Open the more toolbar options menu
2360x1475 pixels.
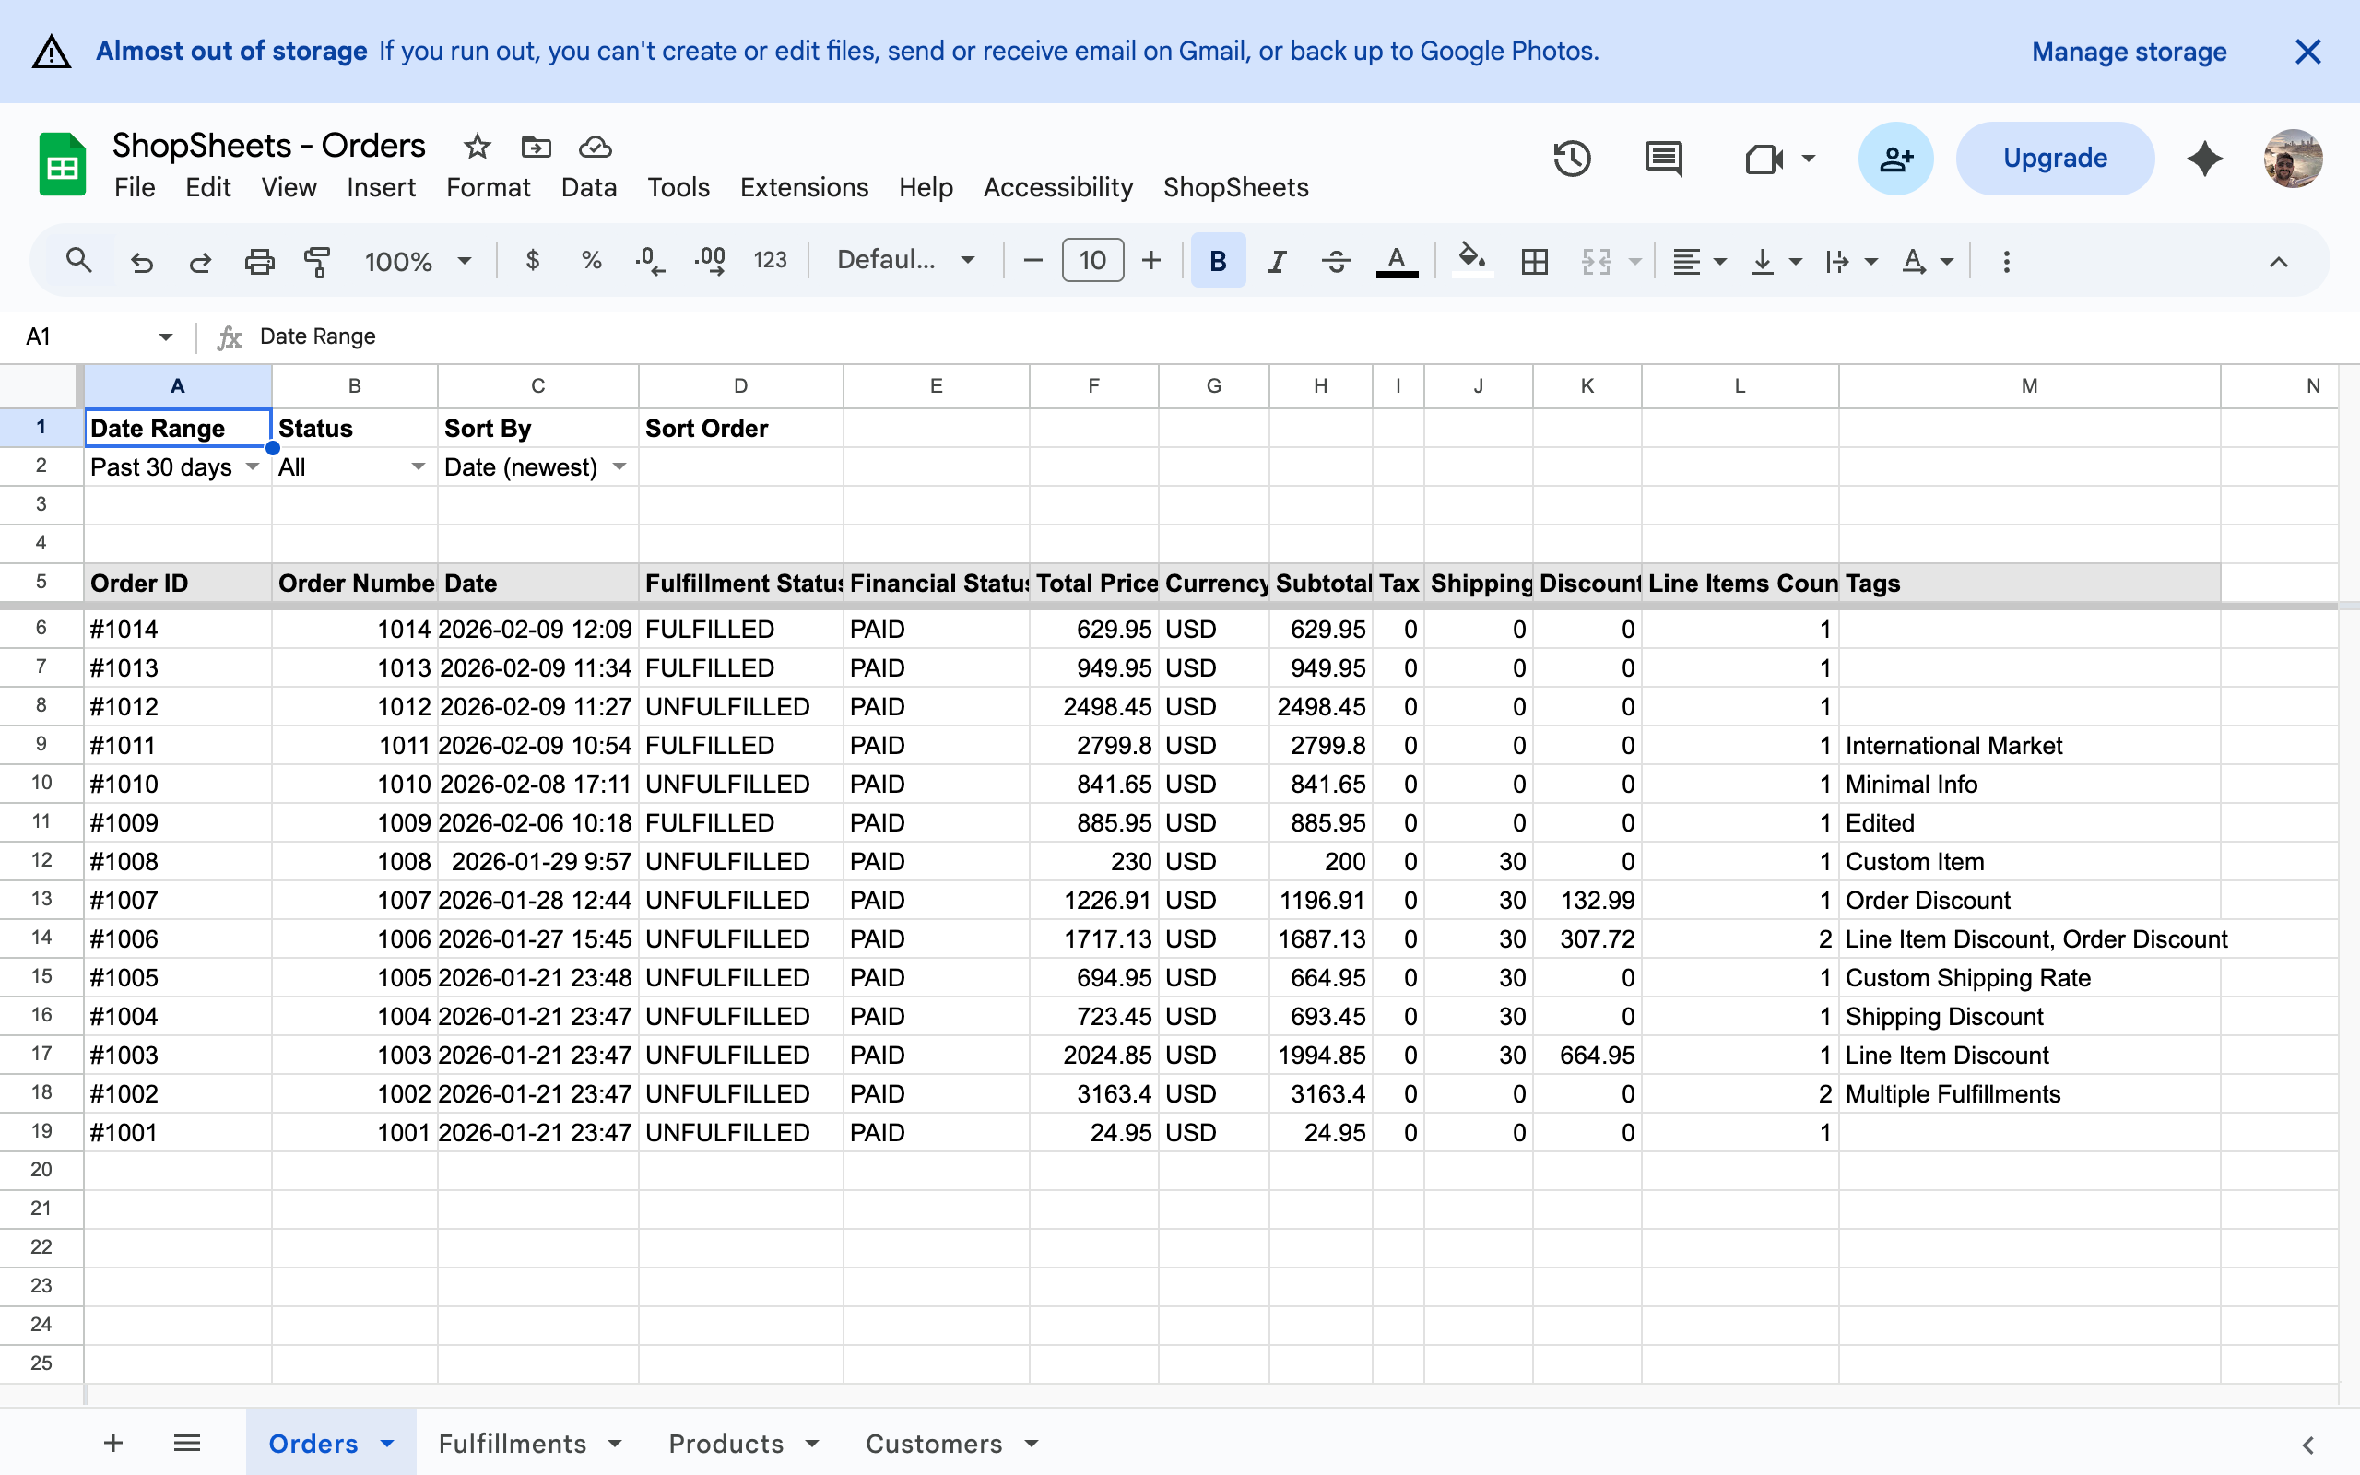(x=2006, y=261)
